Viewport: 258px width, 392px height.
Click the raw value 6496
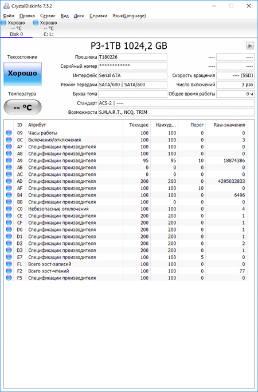tap(240, 195)
